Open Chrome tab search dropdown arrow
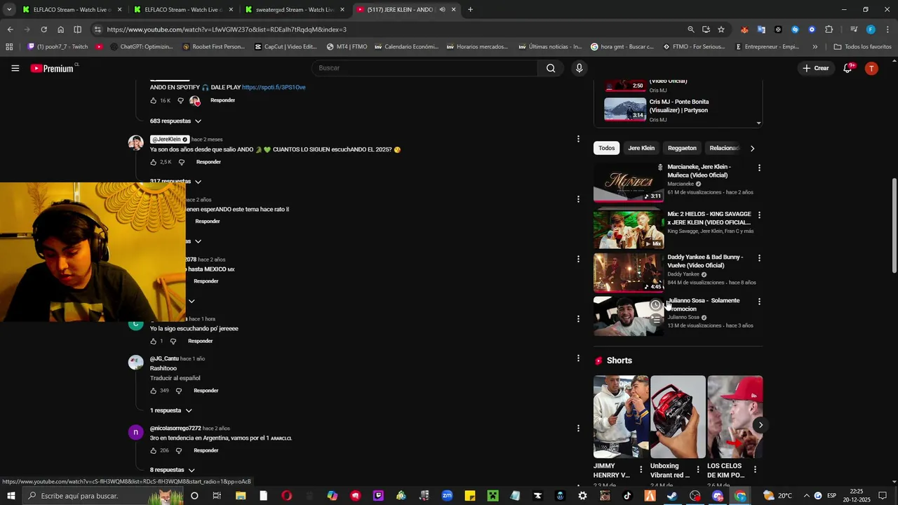The image size is (898, 505). coord(8,9)
